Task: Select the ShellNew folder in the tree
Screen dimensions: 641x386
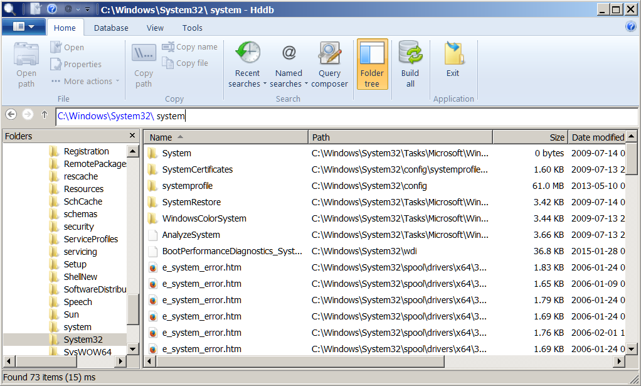Action: click(x=80, y=277)
